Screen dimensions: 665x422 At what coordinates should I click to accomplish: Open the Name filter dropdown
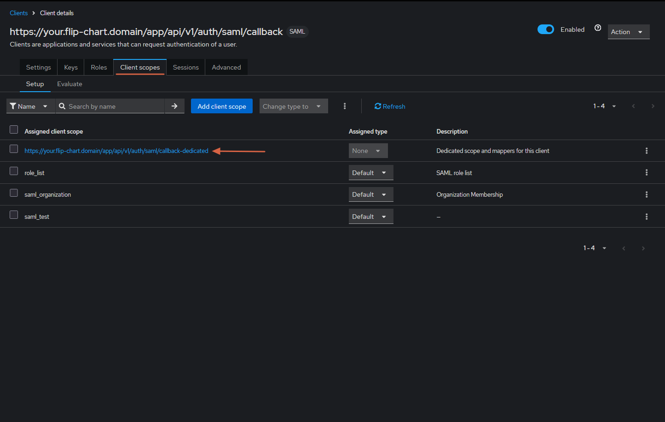31,106
